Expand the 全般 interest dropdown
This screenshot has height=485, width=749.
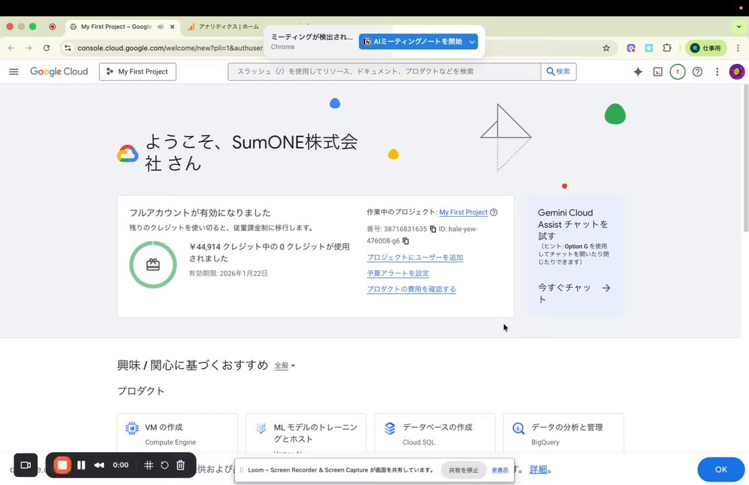click(285, 366)
